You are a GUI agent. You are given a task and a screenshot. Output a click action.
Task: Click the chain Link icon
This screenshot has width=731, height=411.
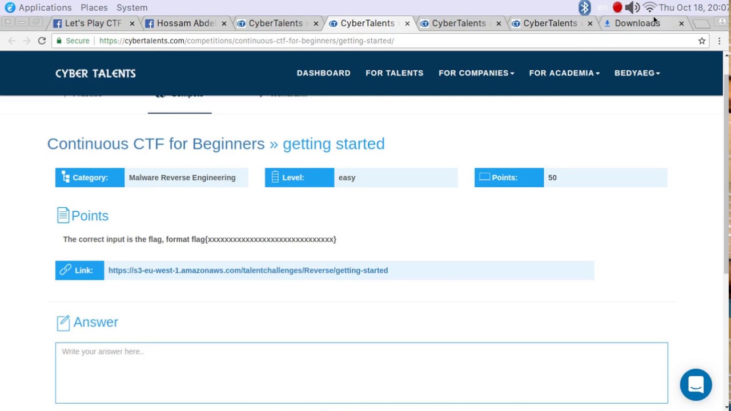click(65, 269)
